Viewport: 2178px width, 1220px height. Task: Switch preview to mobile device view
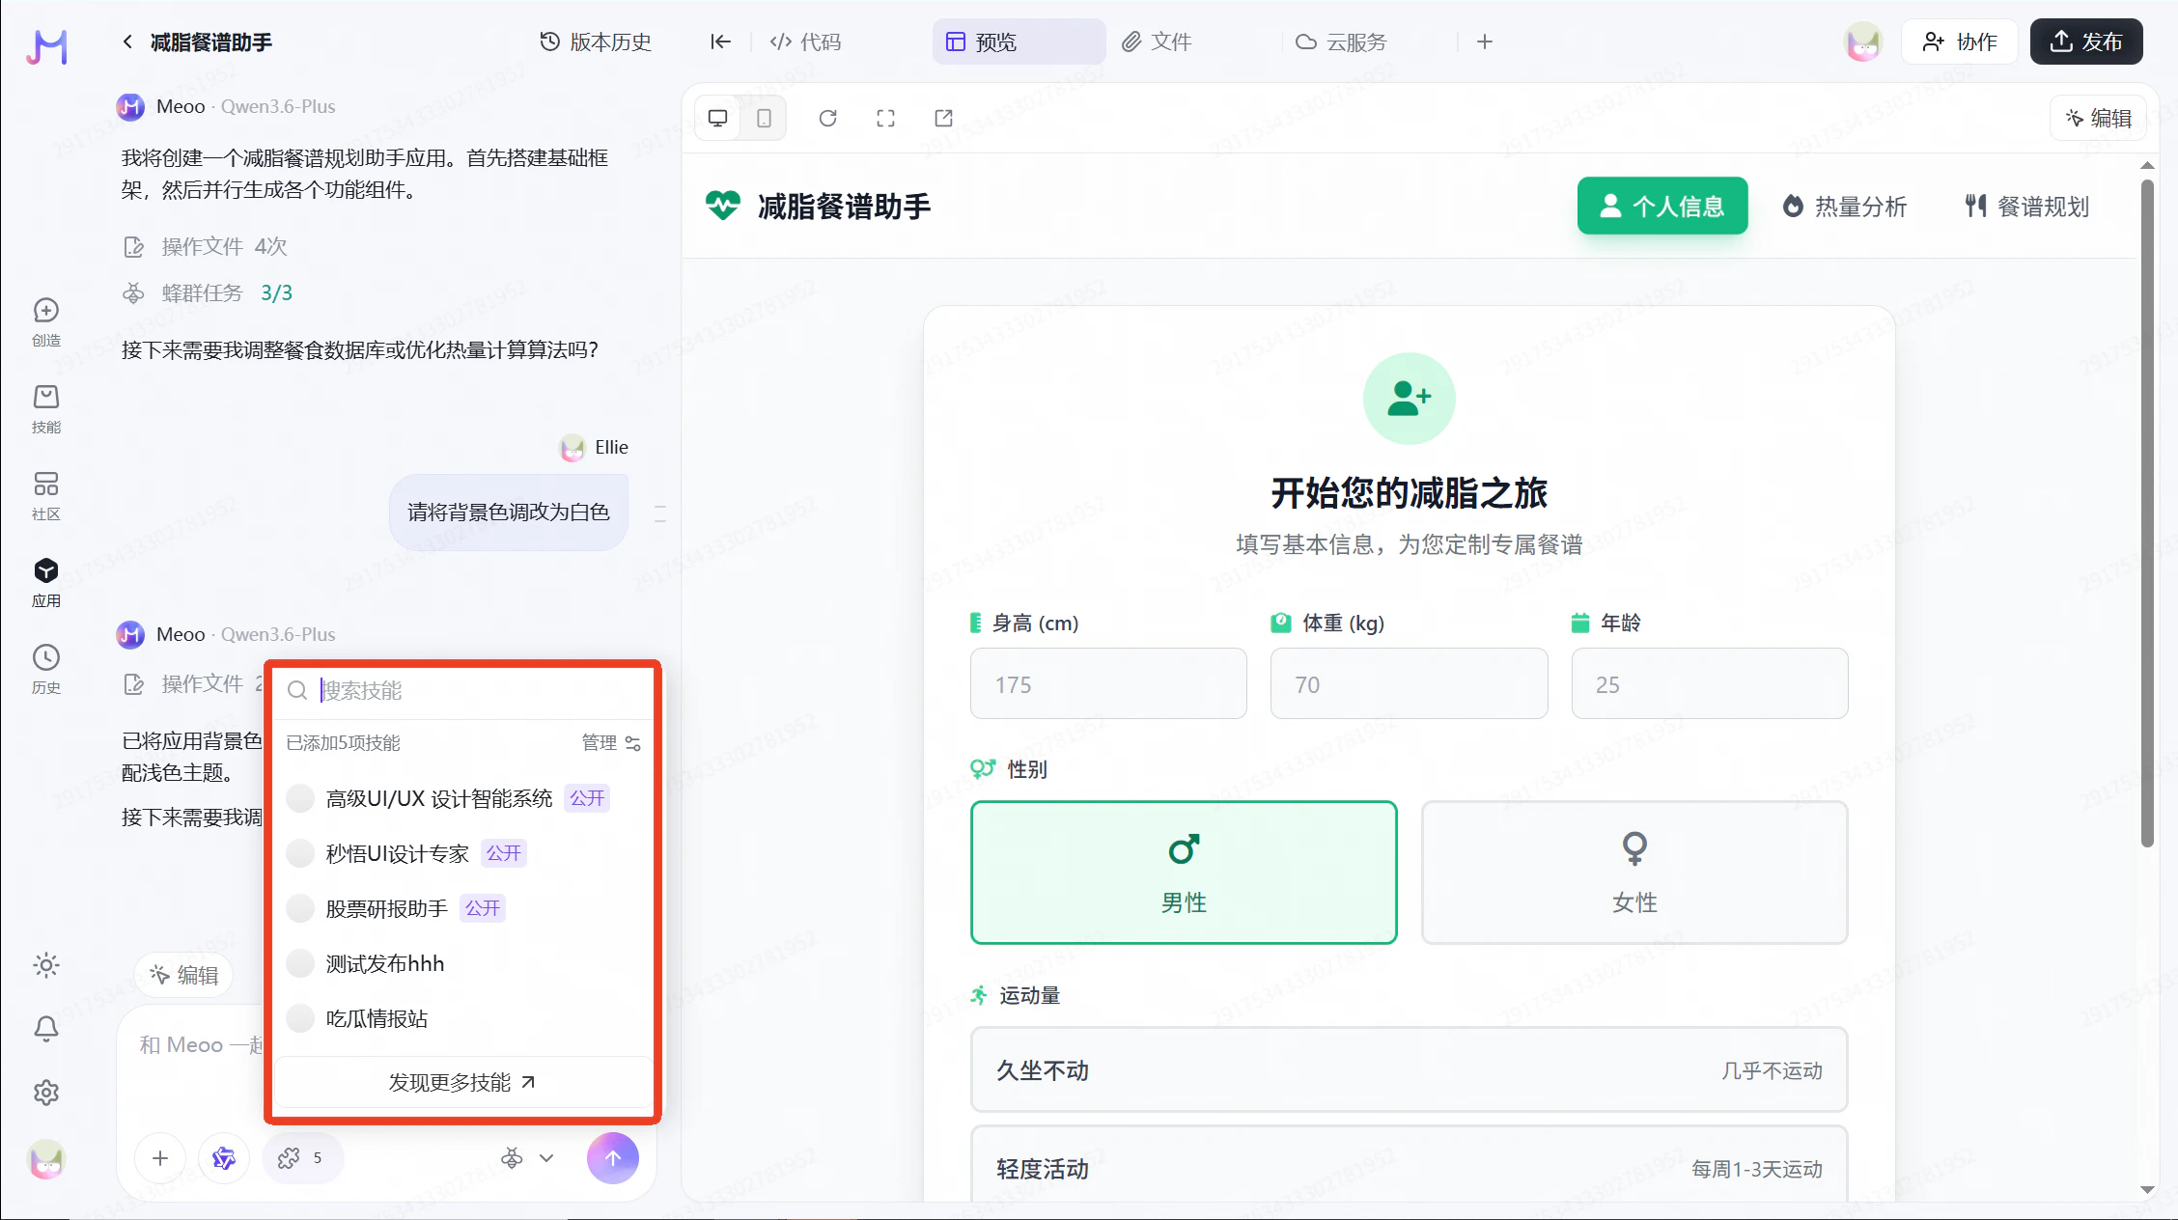(764, 118)
